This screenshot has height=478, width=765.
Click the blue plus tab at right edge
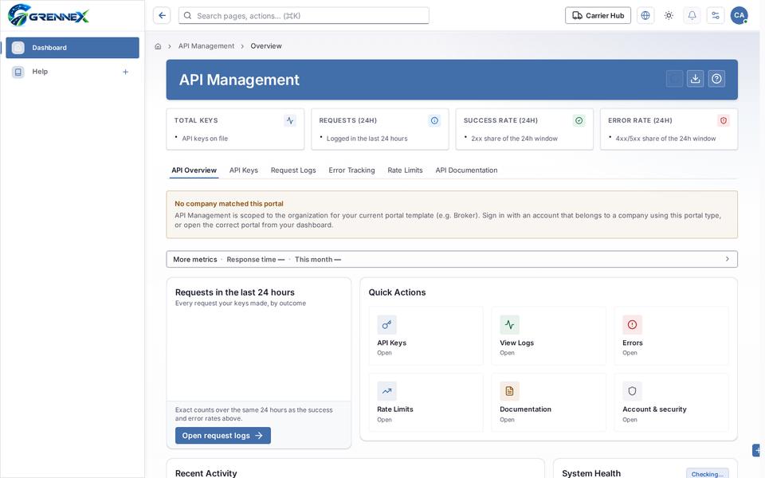[756, 450]
